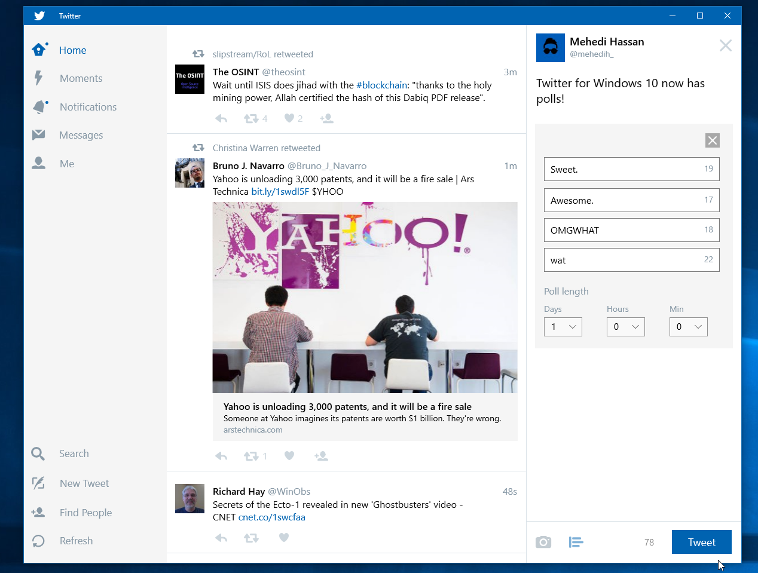
Task: Open the bit.ly/1swdl5F link
Action: click(280, 191)
